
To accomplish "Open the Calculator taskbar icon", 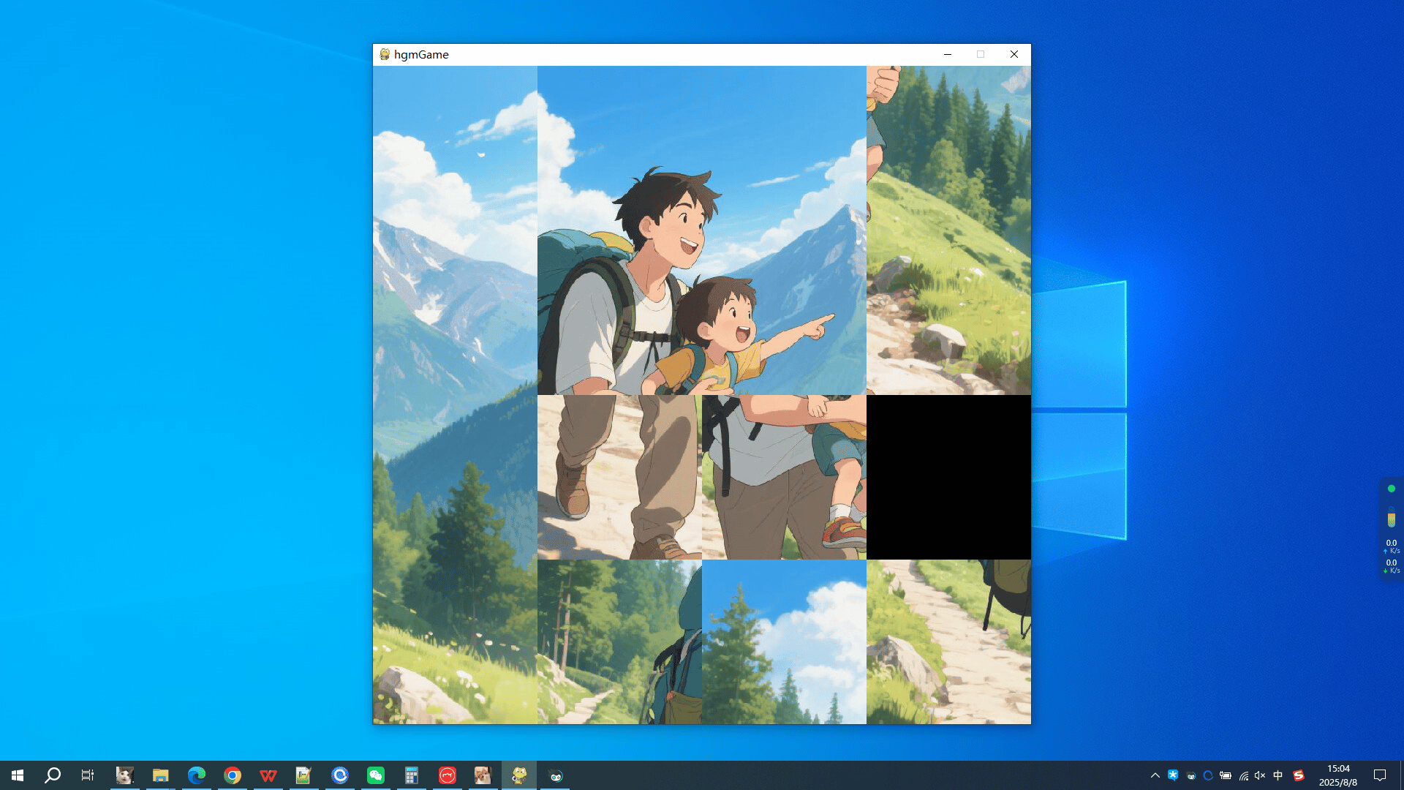I will pyautogui.click(x=412, y=775).
